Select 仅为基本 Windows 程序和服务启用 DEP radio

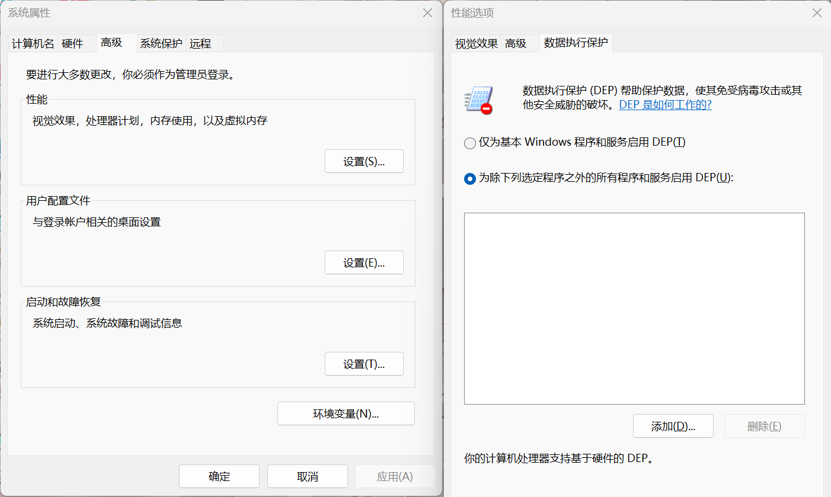click(x=575, y=143)
